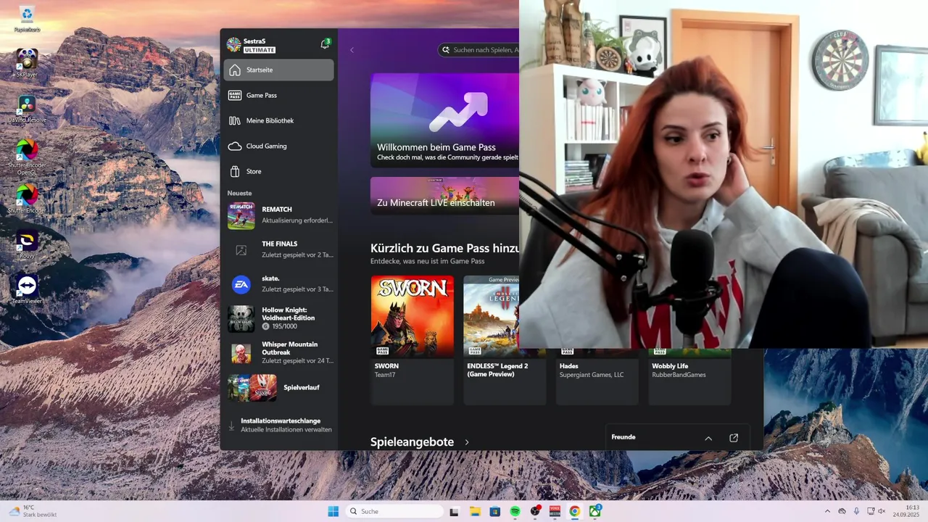
Task: Open Task View in the taskbar
Action: tap(455, 511)
